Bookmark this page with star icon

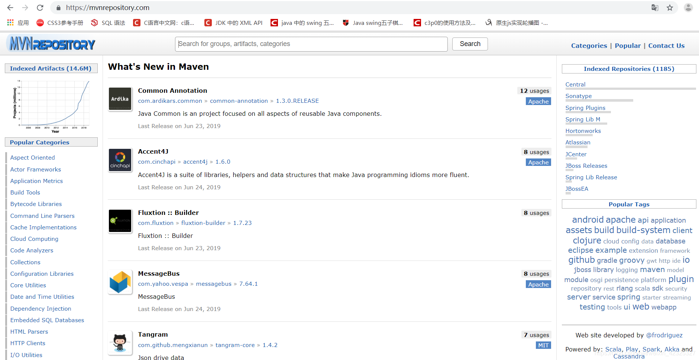670,7
